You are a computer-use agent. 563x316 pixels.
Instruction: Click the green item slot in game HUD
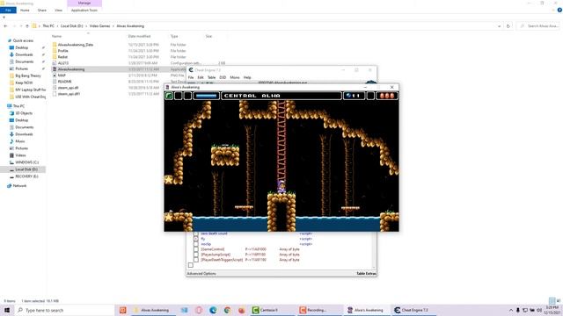pos(169,96)
